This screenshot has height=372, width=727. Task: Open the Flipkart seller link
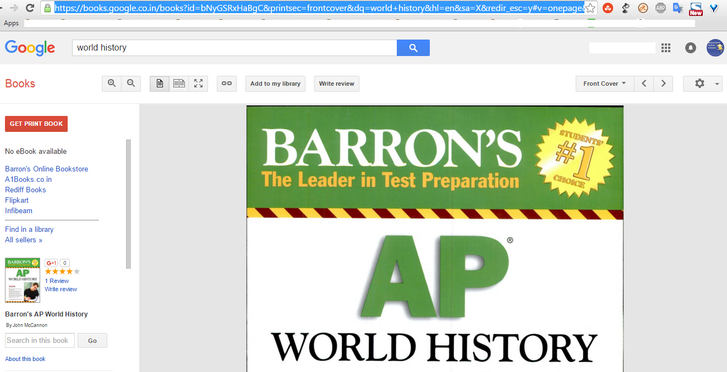17,200
